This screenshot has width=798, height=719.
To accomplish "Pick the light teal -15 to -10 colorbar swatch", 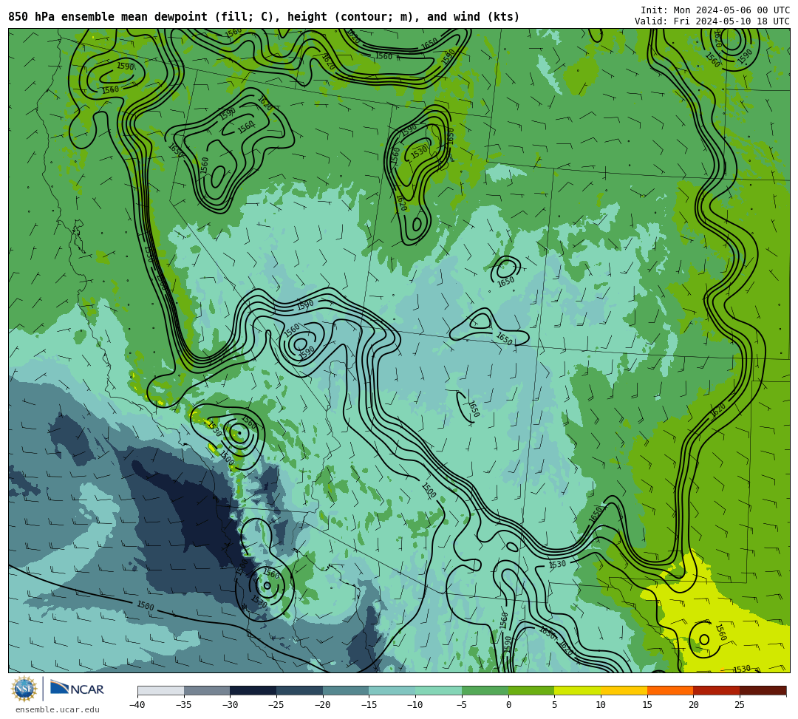I will 392,690.
